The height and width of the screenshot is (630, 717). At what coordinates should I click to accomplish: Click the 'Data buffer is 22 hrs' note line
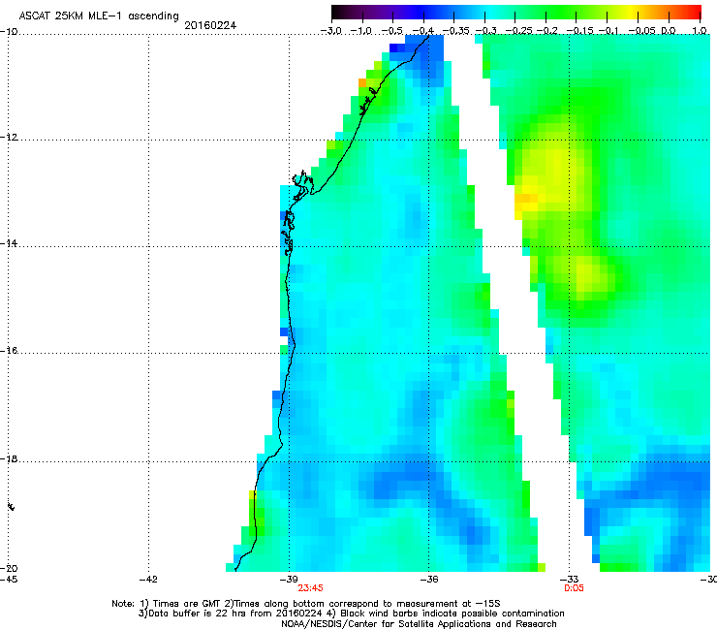coord(351,614)
